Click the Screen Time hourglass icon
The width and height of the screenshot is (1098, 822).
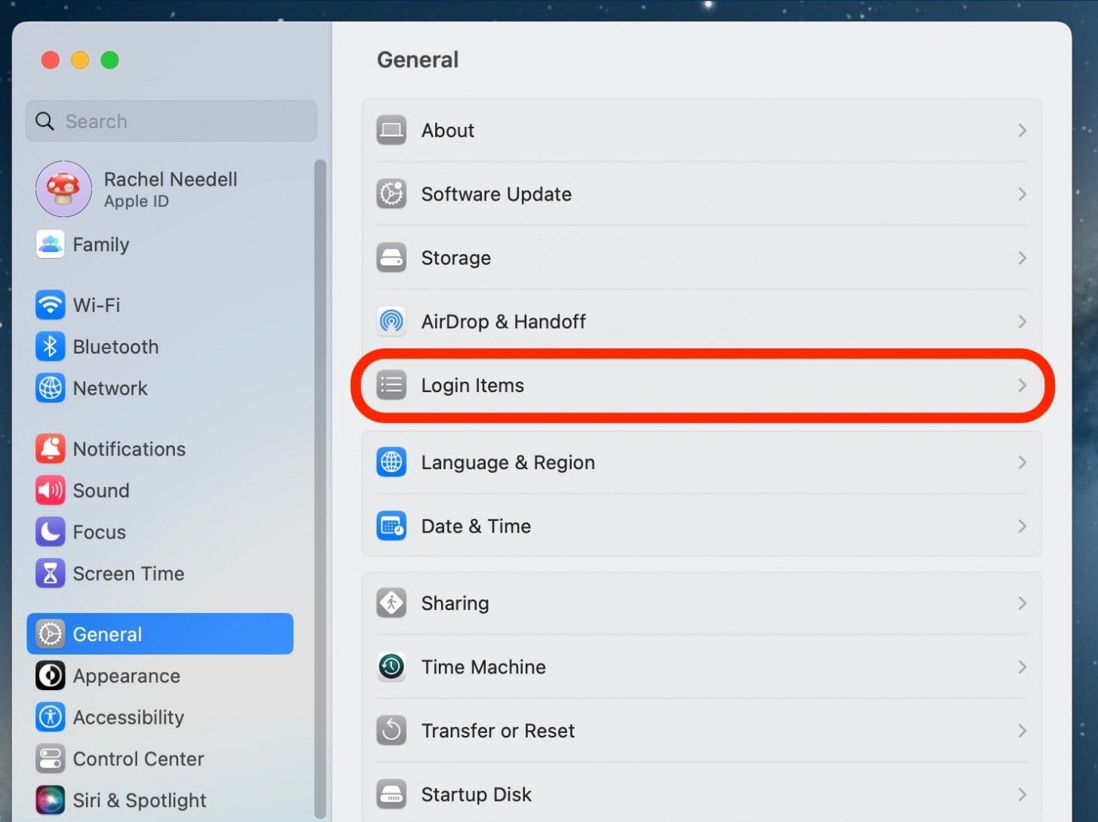(51, 573)
